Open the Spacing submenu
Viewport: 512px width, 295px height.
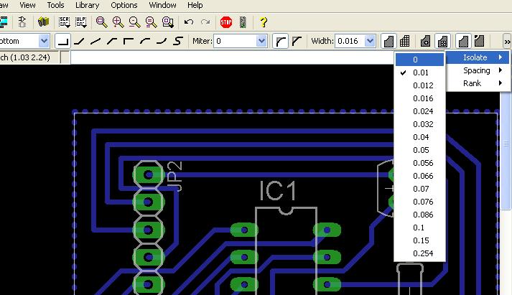pyautogui.click(x=478, y=70)
